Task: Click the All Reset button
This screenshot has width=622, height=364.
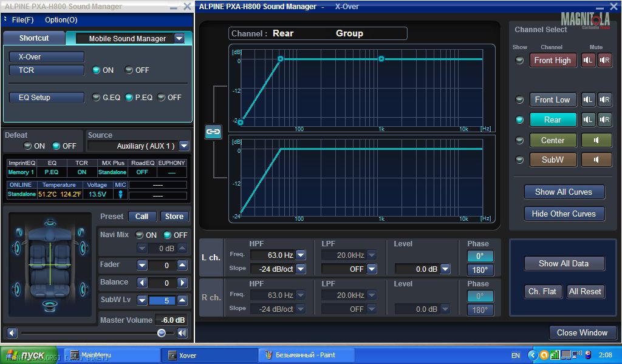Action: pyautogui.click(x=585, y=292)
